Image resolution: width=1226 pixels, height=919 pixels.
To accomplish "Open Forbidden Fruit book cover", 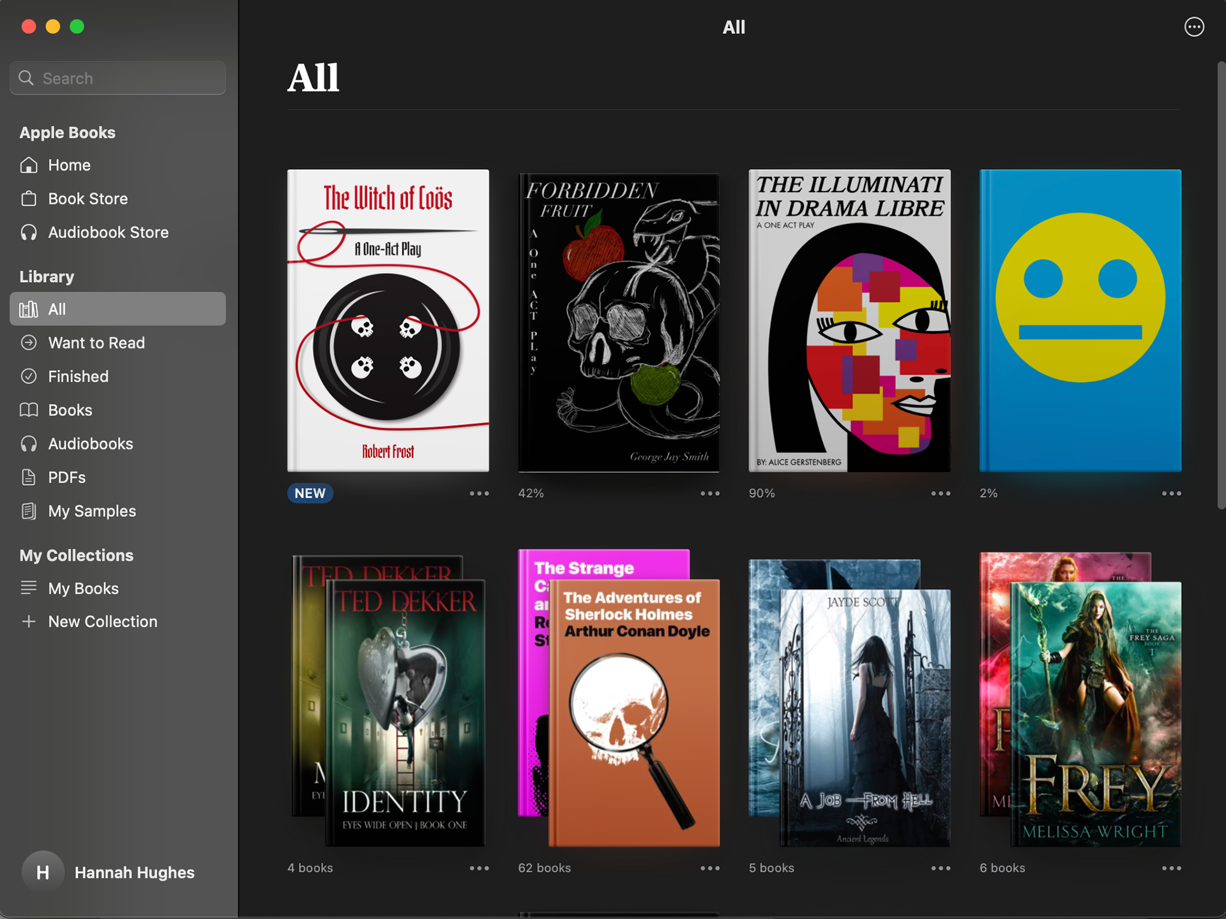I will (x=619, y=322).
